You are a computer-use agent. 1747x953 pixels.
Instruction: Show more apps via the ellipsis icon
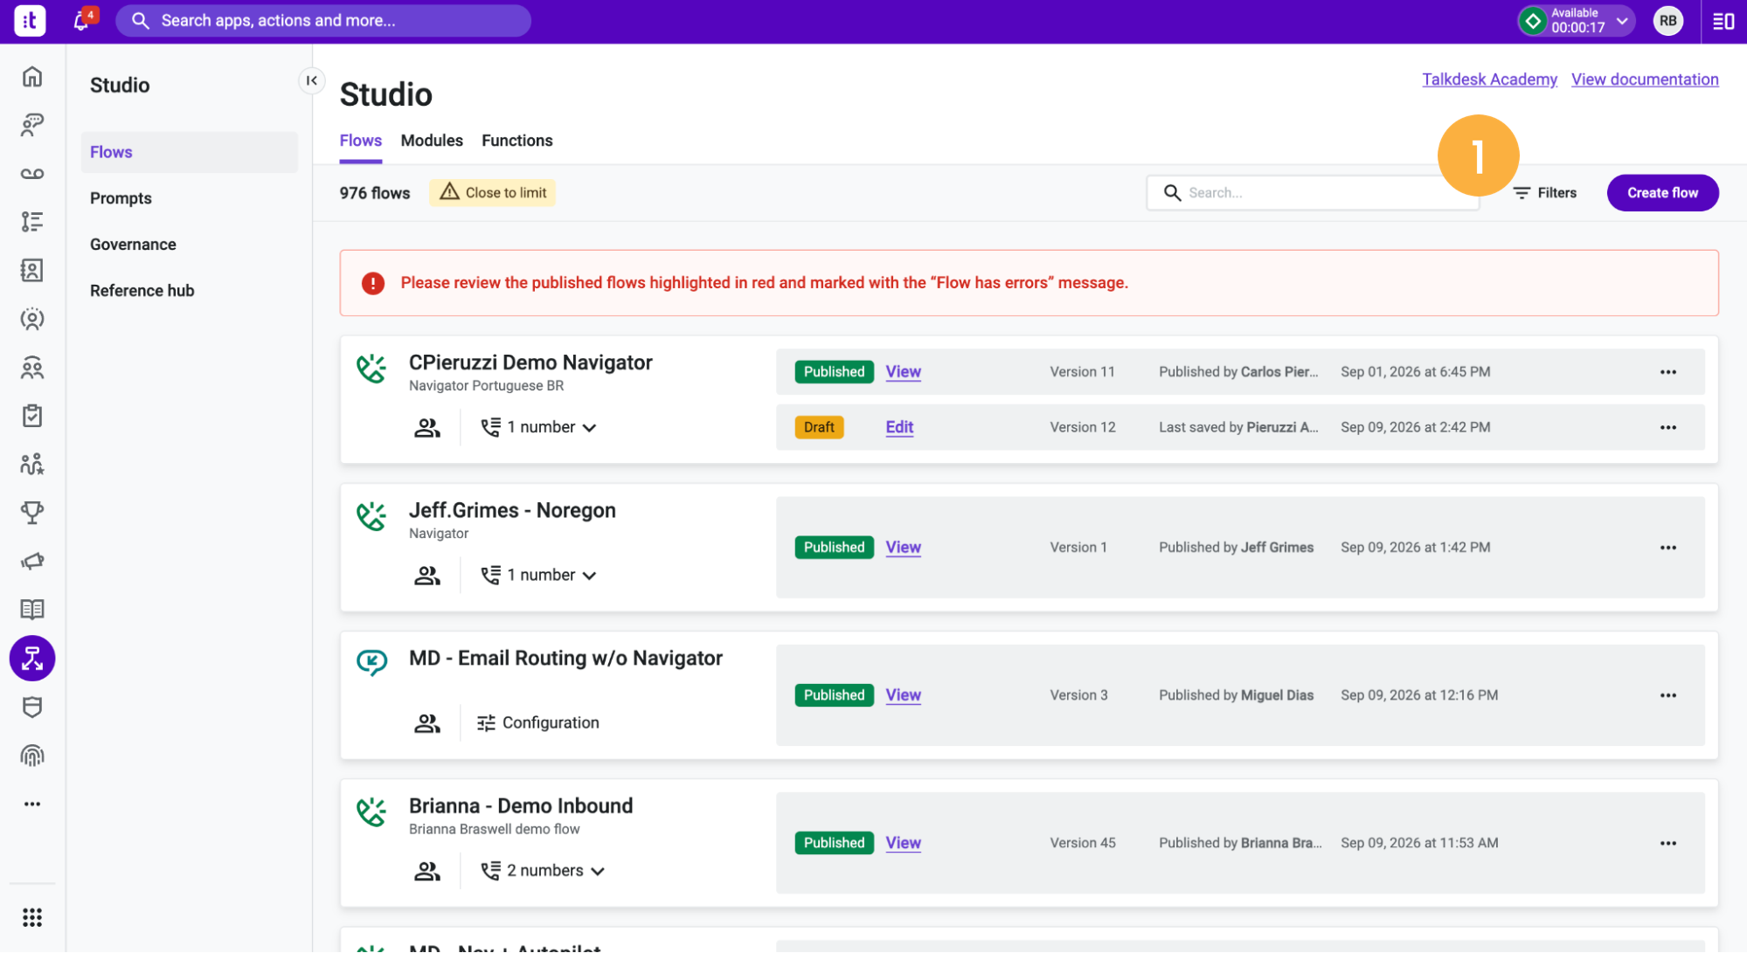point(32,804)
